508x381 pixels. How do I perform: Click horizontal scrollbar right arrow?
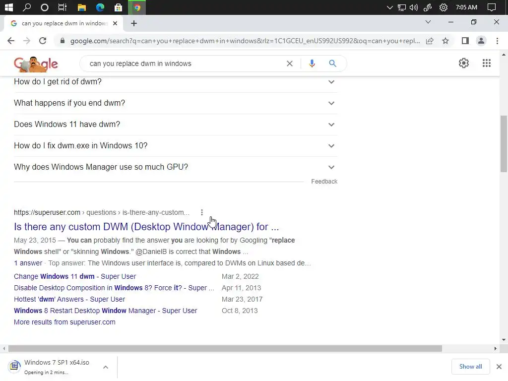pos(496,349)
